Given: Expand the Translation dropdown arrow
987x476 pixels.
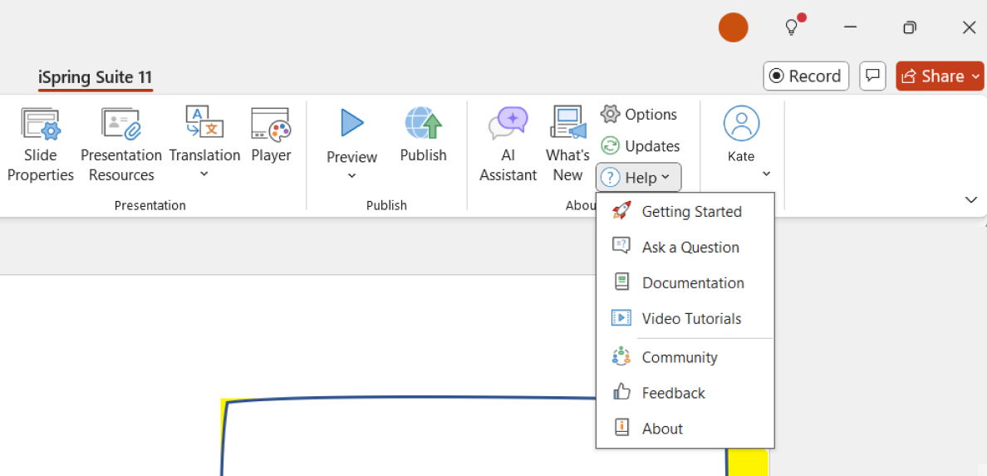Looking at the screenshot, I should pyautogui.click(x=204, y=174).
